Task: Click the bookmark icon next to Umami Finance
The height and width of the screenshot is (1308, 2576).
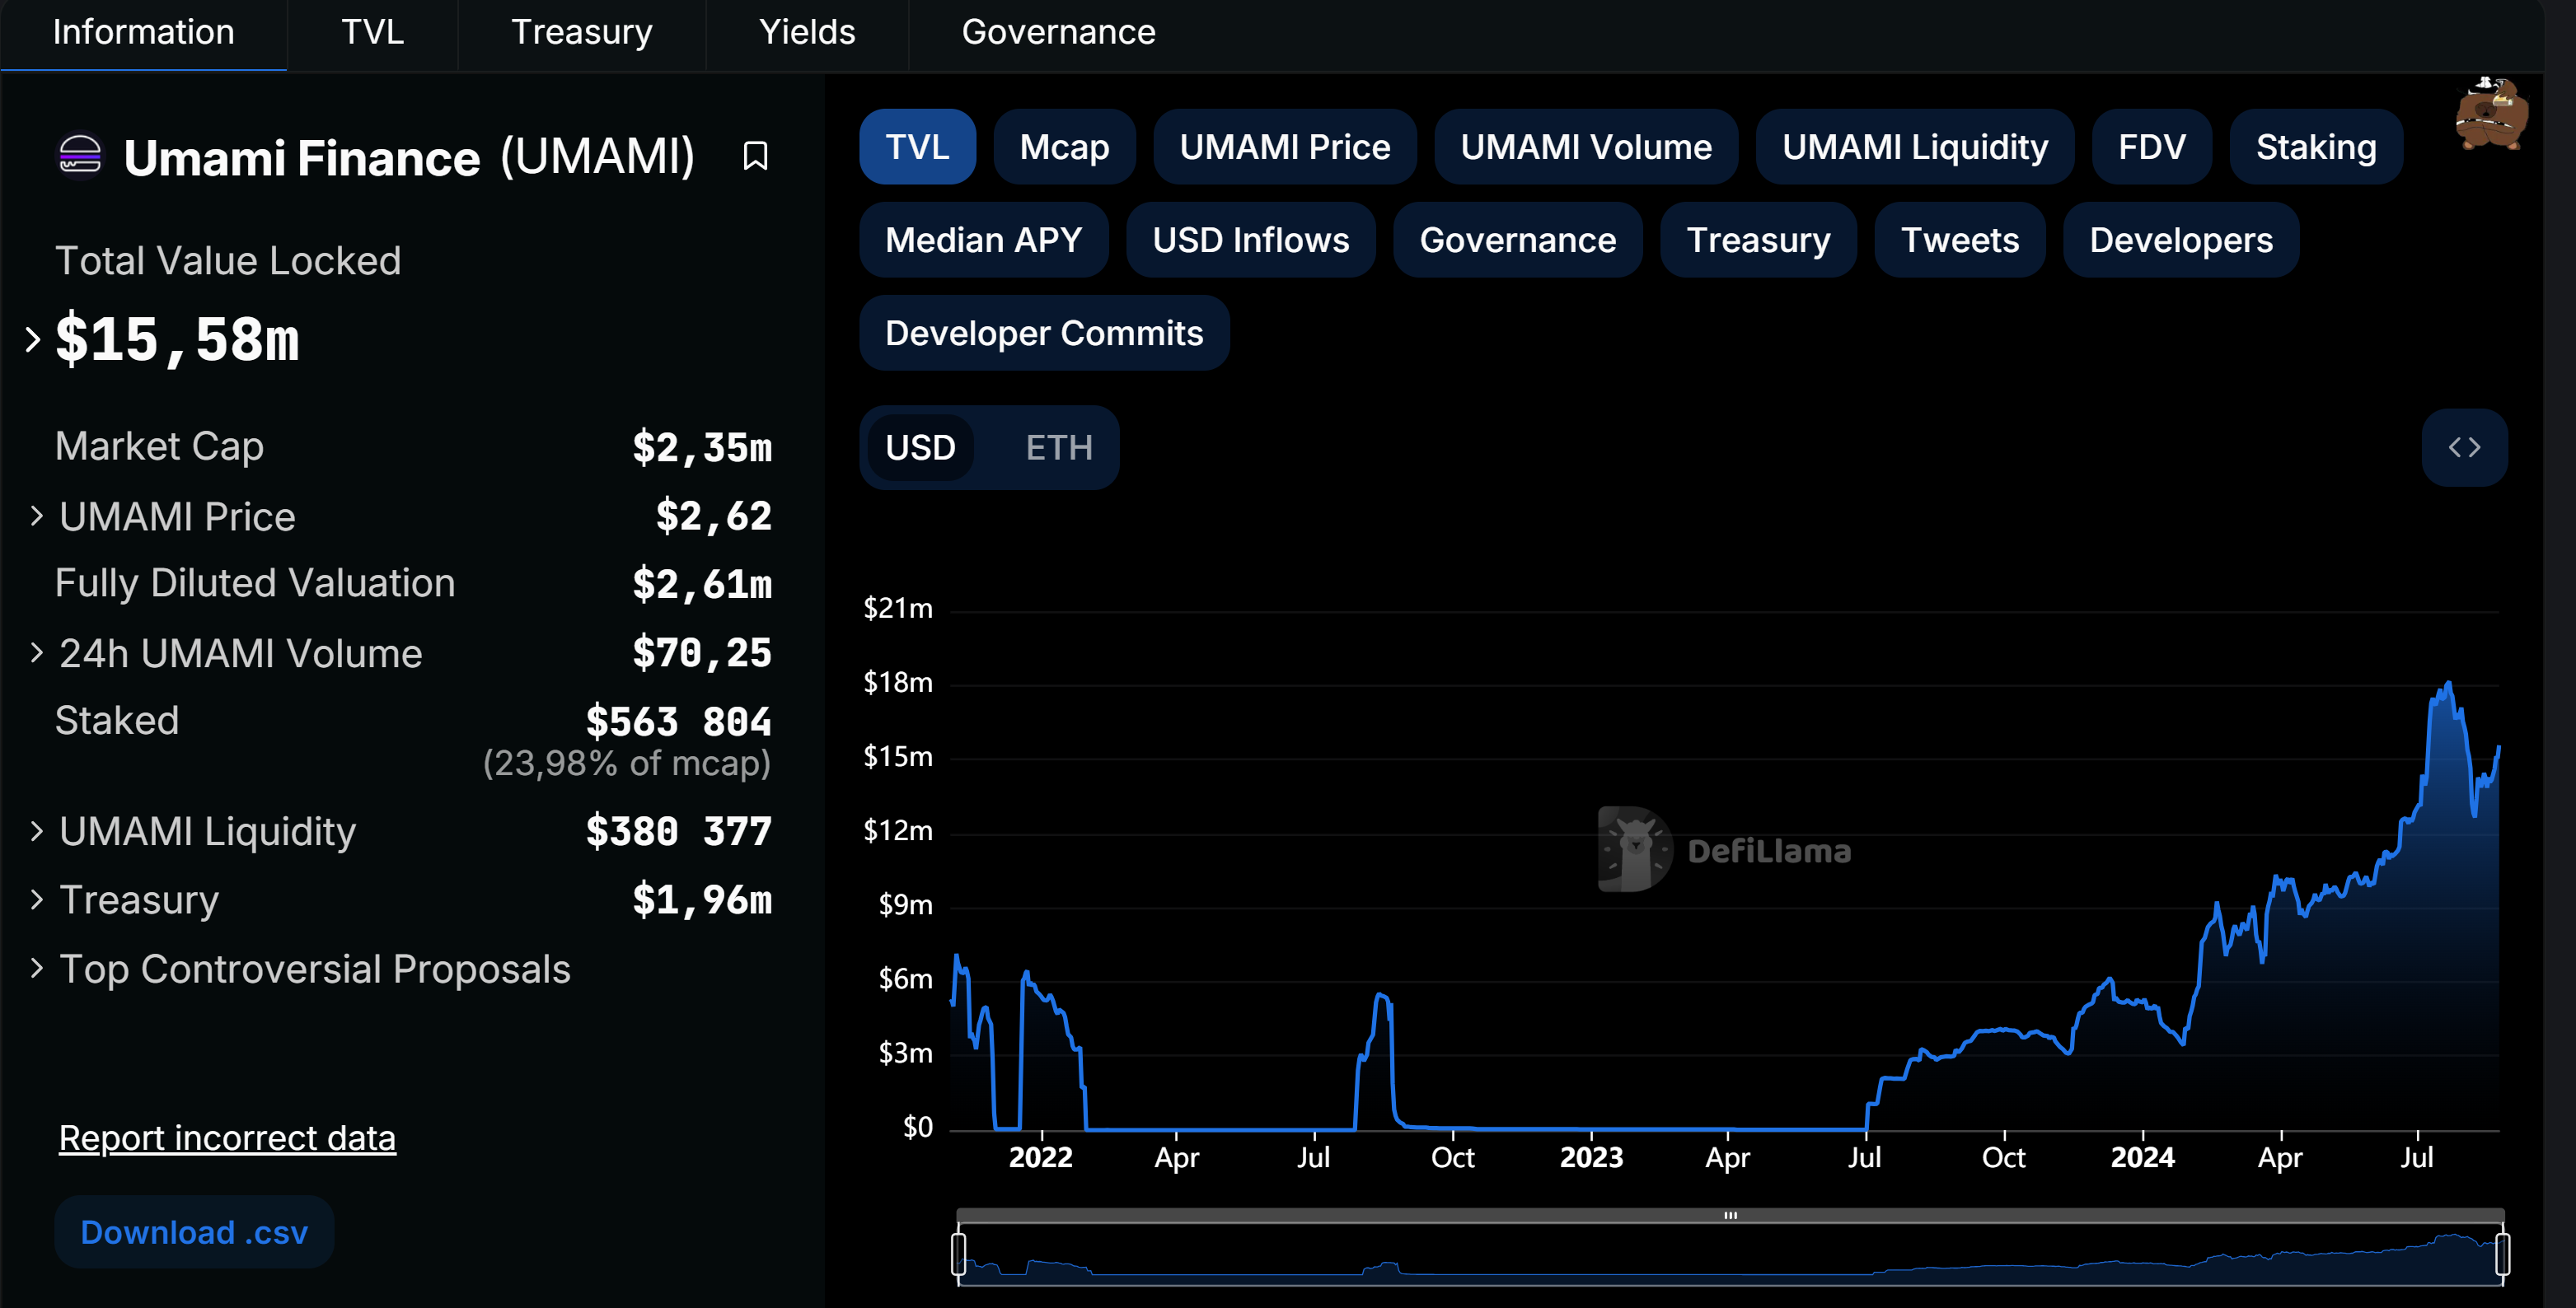Action: [x=755, y=156]
